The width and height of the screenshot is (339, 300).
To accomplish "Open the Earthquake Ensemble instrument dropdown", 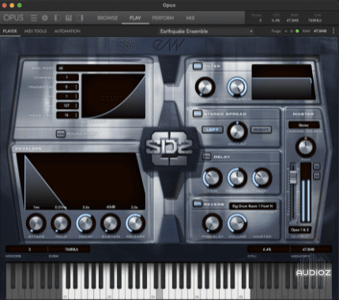I will click(206, 32).
